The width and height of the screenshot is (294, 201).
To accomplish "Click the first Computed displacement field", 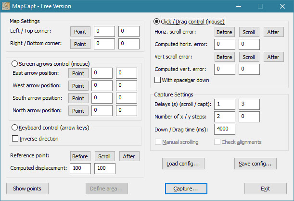I will click(x=80, y=168).
